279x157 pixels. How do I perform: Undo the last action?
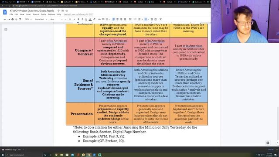coord(5,19)
